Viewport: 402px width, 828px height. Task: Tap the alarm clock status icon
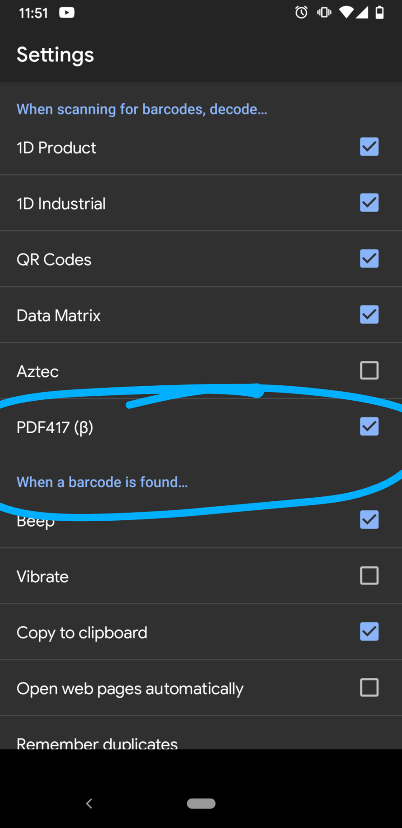pyautogui.click(x=301, y=13)
